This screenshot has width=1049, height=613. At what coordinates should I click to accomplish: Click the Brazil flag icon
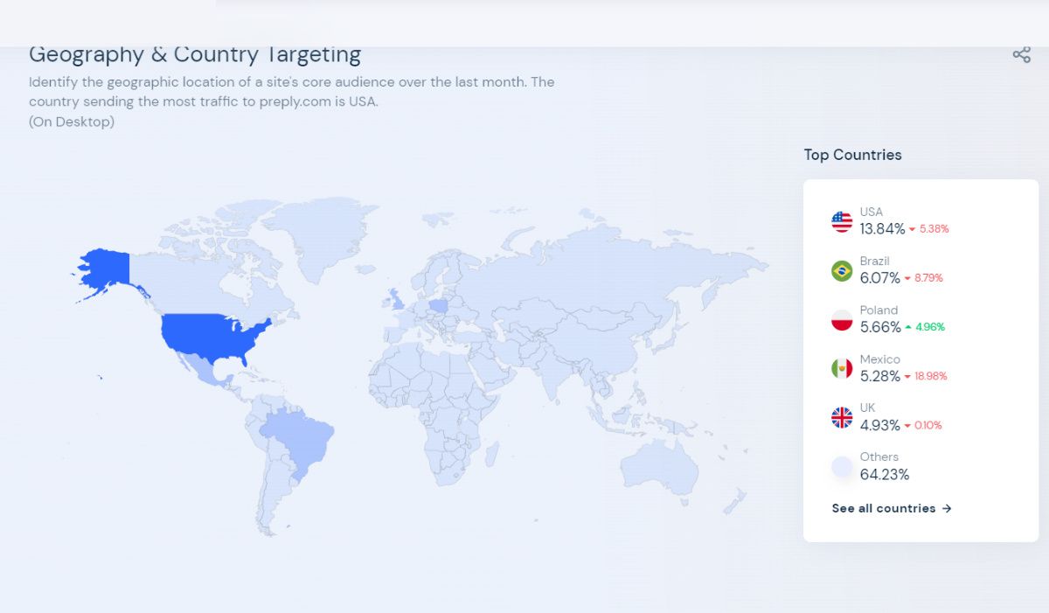click(x=842, y=270)
